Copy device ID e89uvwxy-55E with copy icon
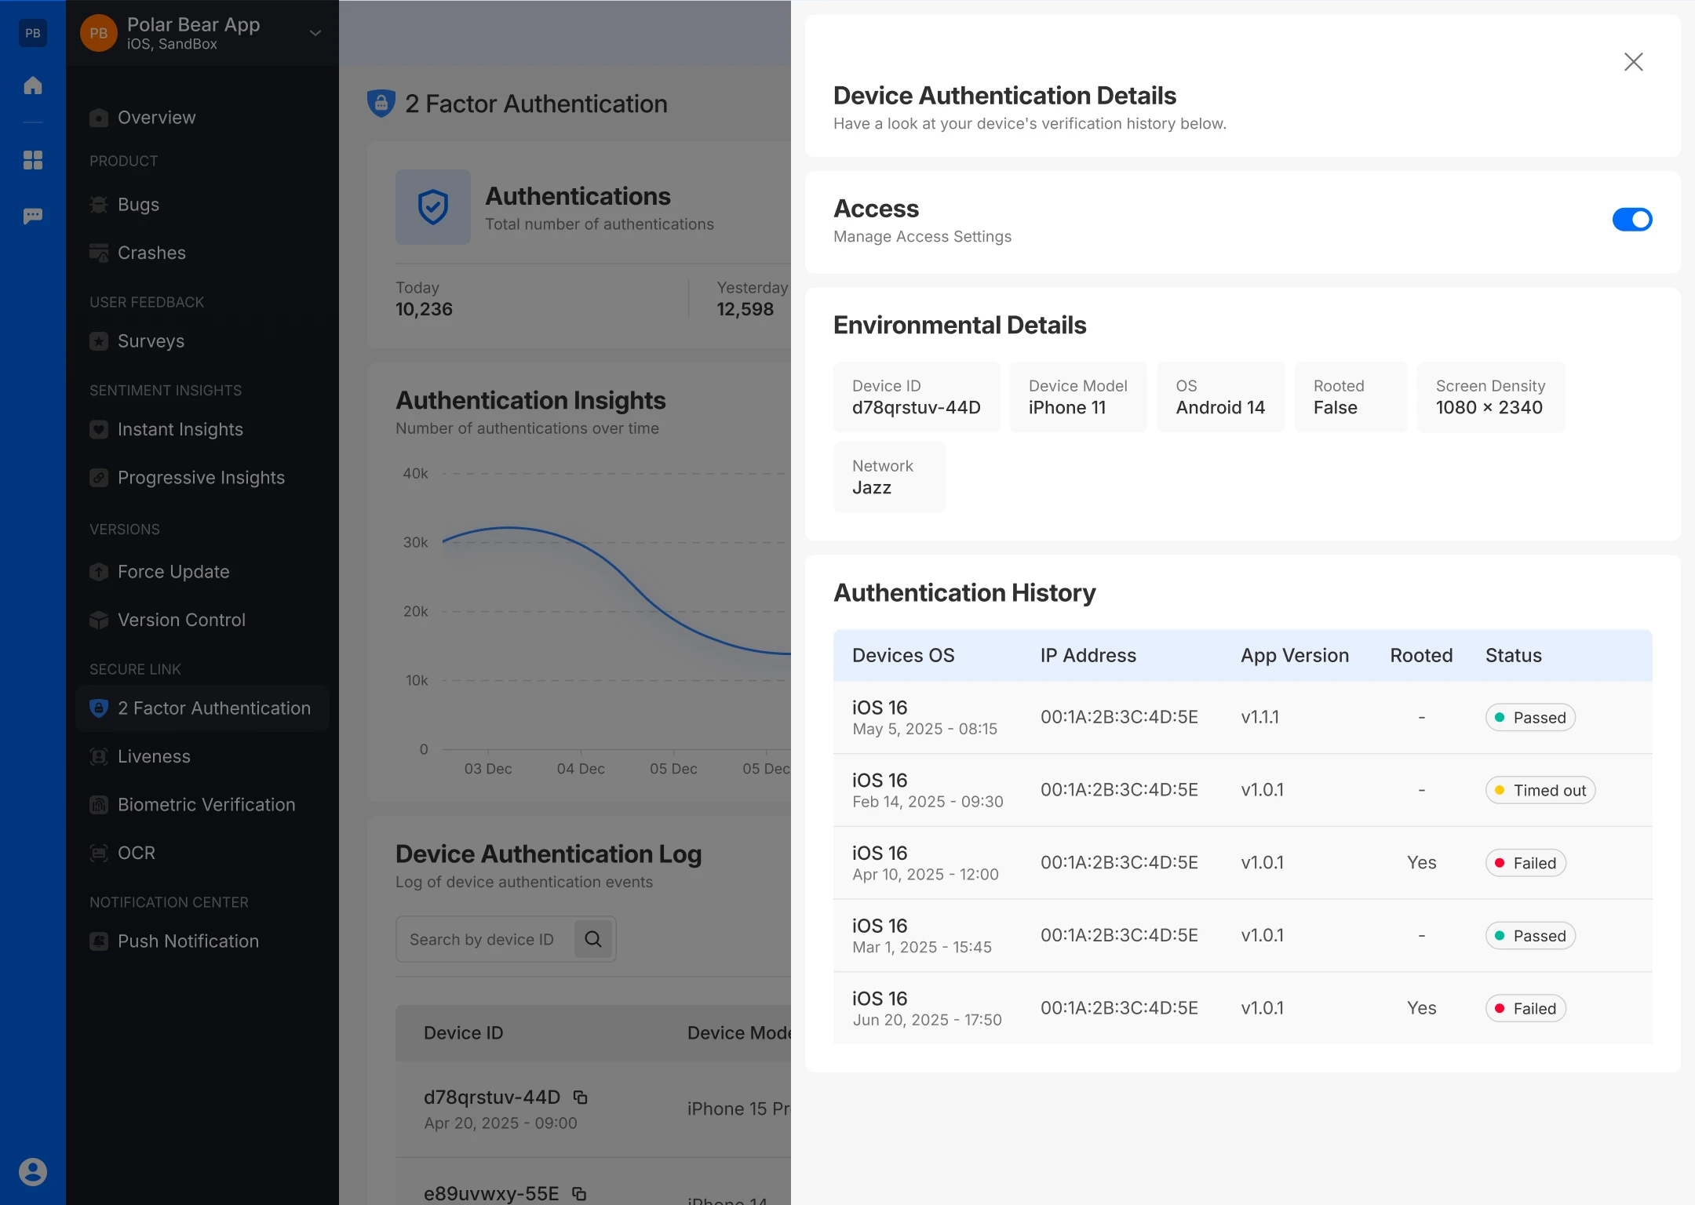This screenshot has height=1205, width=1695. [579, 1194]
